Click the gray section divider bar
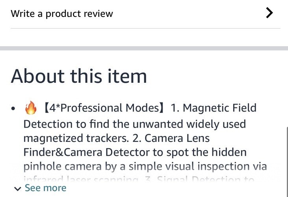This screenshot has width=288, height=197. tap(144, 48)
